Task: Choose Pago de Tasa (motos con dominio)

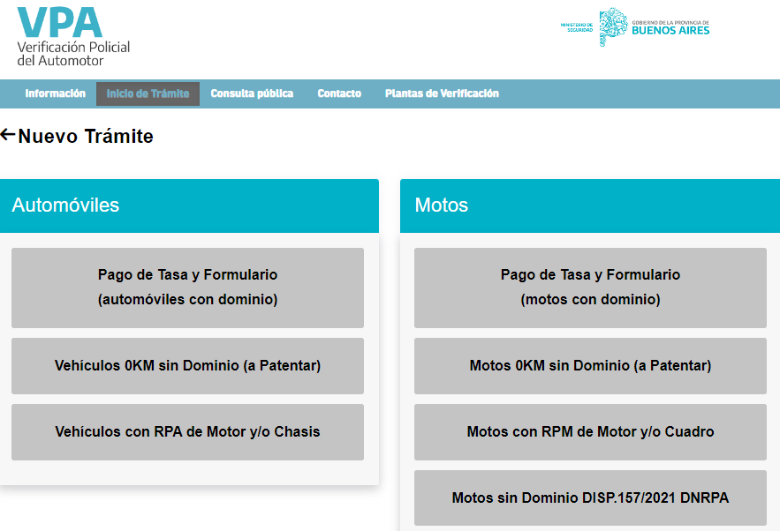Action: (590, 288)
